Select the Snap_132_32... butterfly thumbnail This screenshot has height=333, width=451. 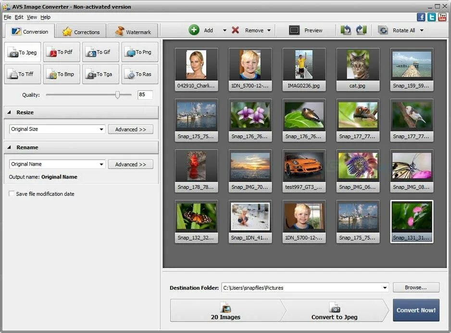(x=197, y=222)
